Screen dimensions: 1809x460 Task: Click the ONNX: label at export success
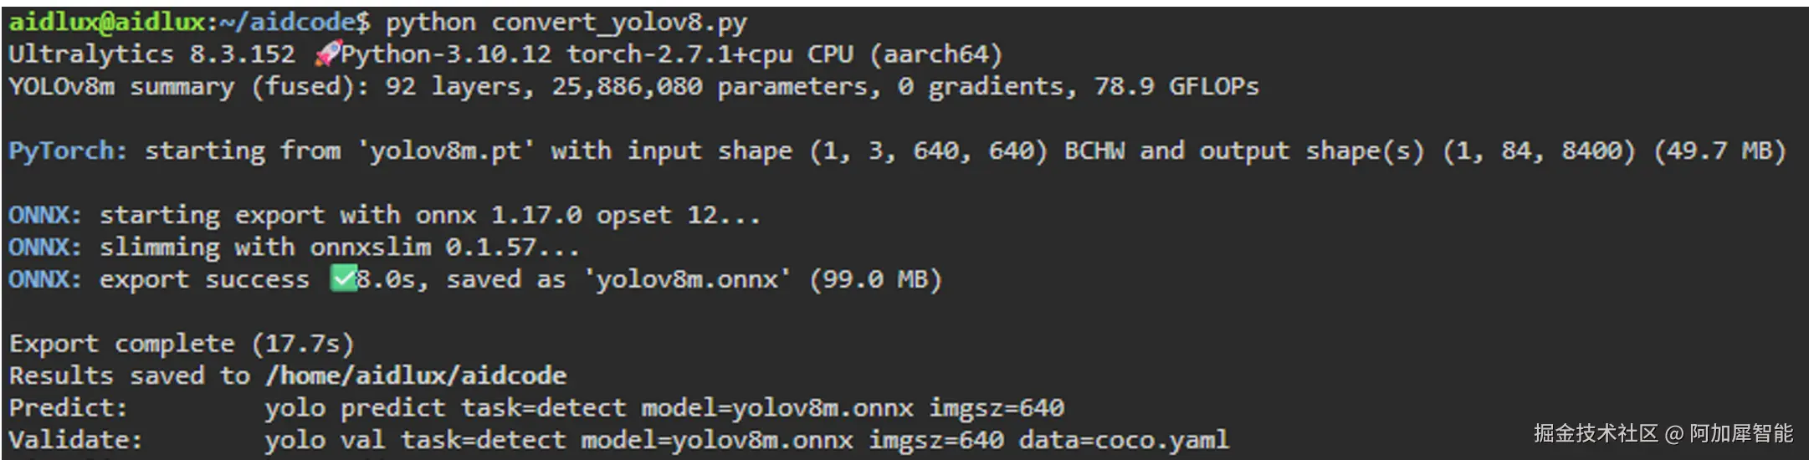tap(45, 279)
